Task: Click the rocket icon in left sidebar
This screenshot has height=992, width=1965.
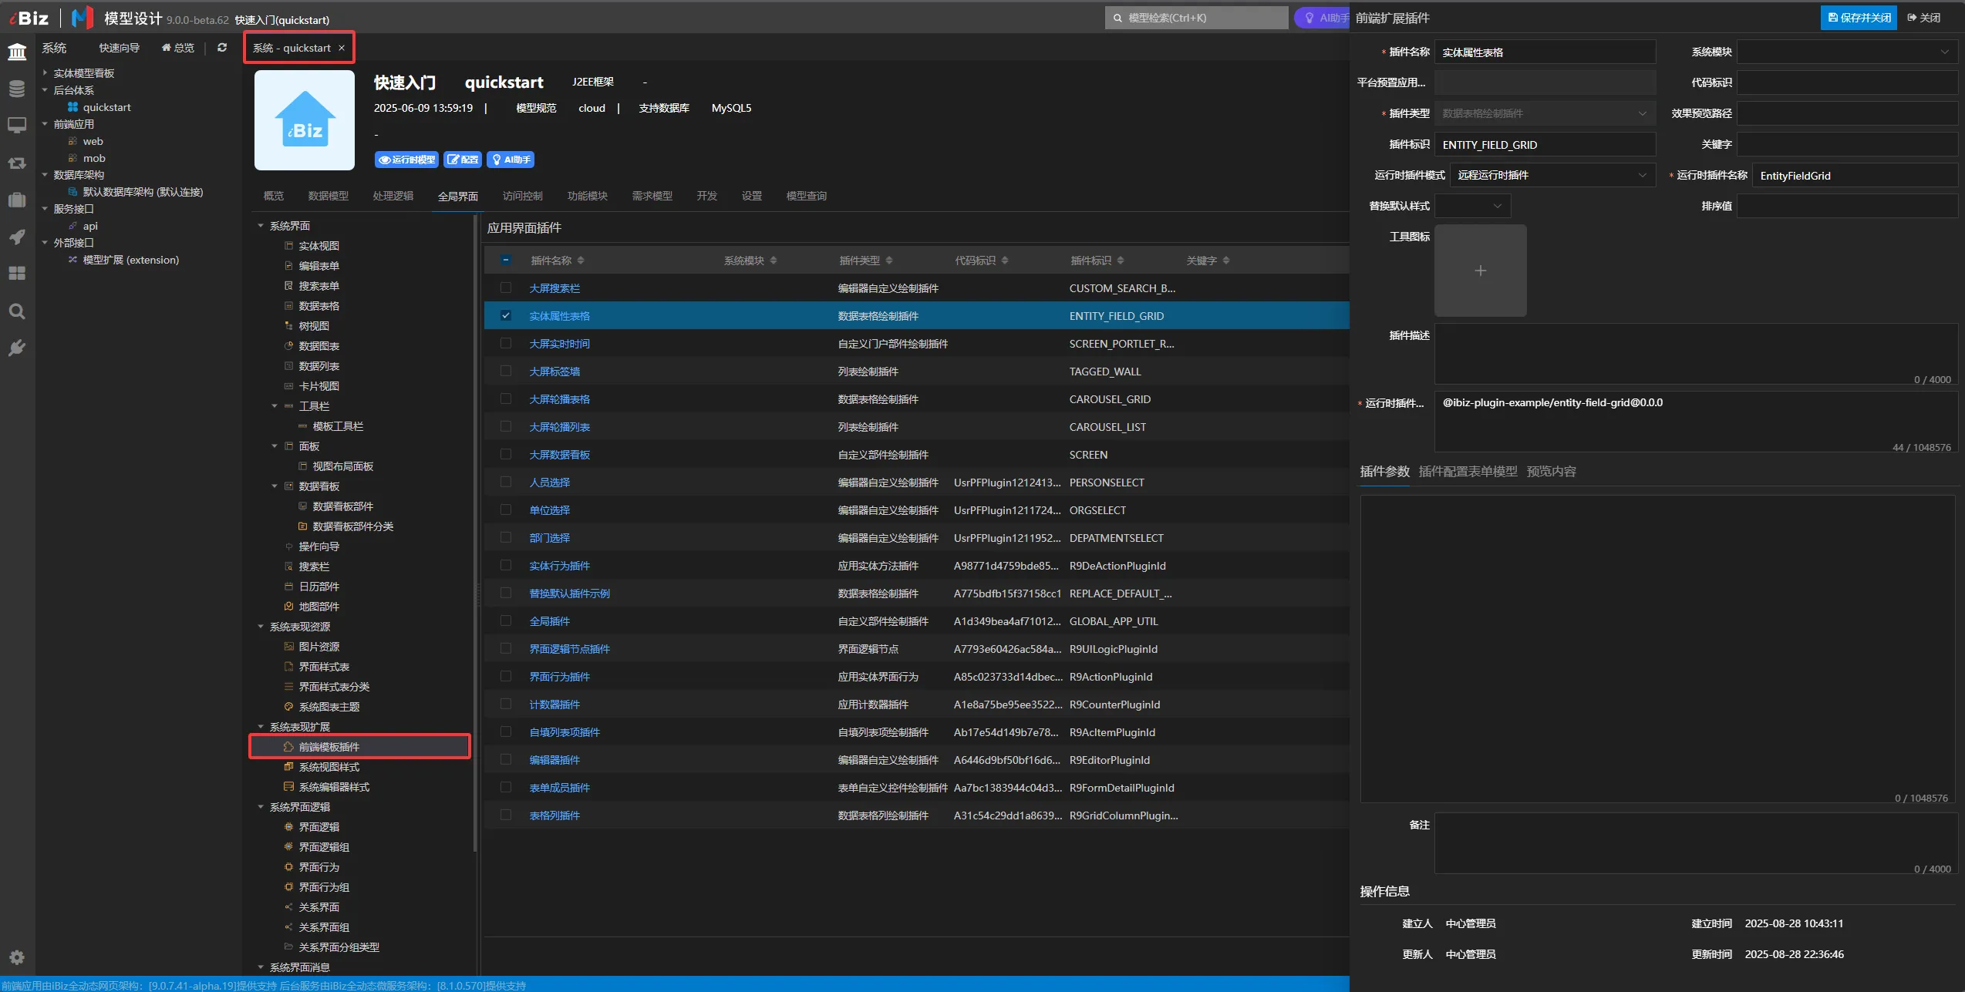Action: coord(17,237)
